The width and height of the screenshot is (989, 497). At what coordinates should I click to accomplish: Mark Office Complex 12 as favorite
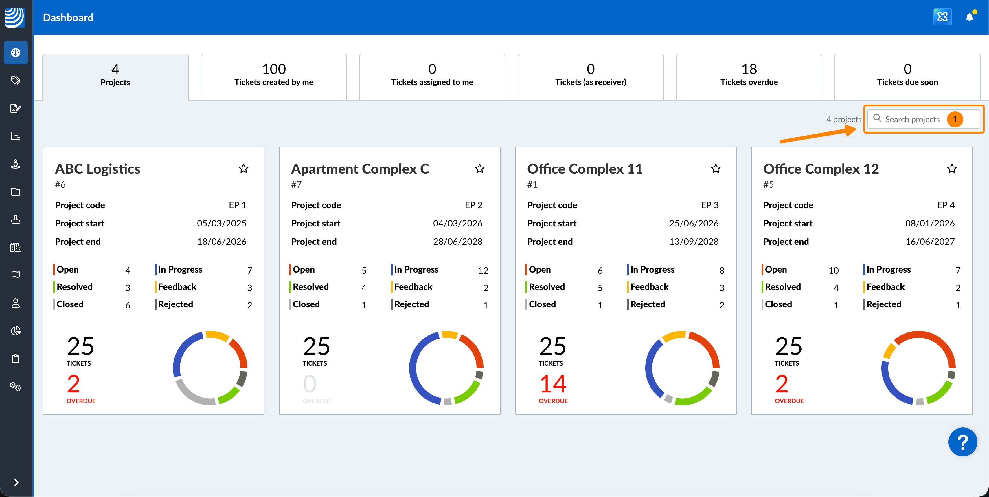(952, 168)
